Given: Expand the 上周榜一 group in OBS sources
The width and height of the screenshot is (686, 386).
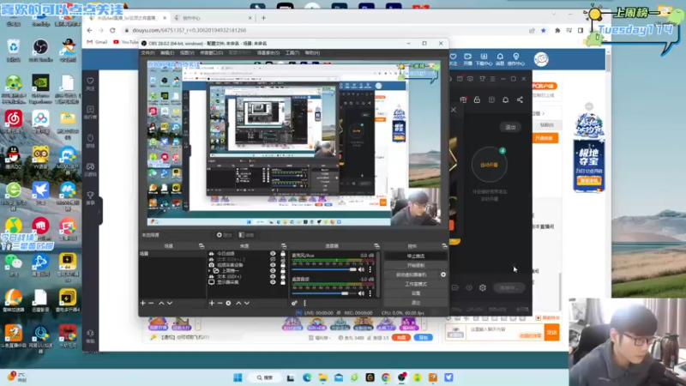Looking at the screenshot, I should click(209, 271).
